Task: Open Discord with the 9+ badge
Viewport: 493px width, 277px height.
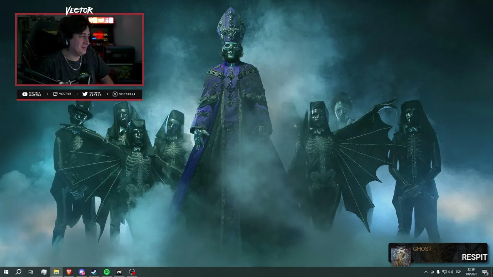Action: pos(82,272)
